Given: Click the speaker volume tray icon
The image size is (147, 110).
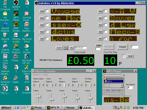Looking at the screenshot, I should click(x=124, y=108).
